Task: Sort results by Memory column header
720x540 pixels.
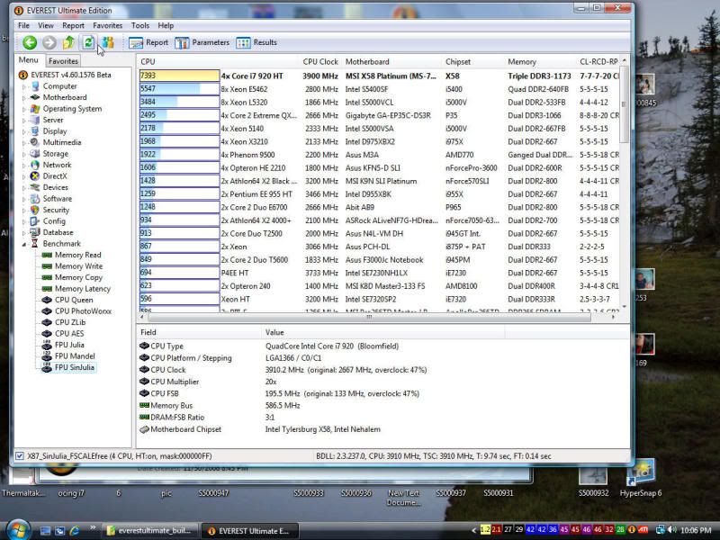Action: point(522,62)
